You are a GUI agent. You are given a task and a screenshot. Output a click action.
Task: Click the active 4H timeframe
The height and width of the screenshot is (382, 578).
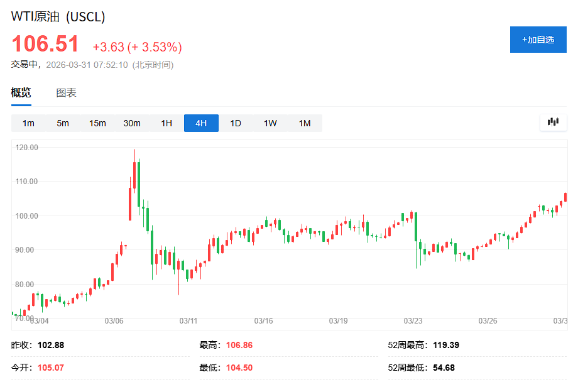(200, 123)
